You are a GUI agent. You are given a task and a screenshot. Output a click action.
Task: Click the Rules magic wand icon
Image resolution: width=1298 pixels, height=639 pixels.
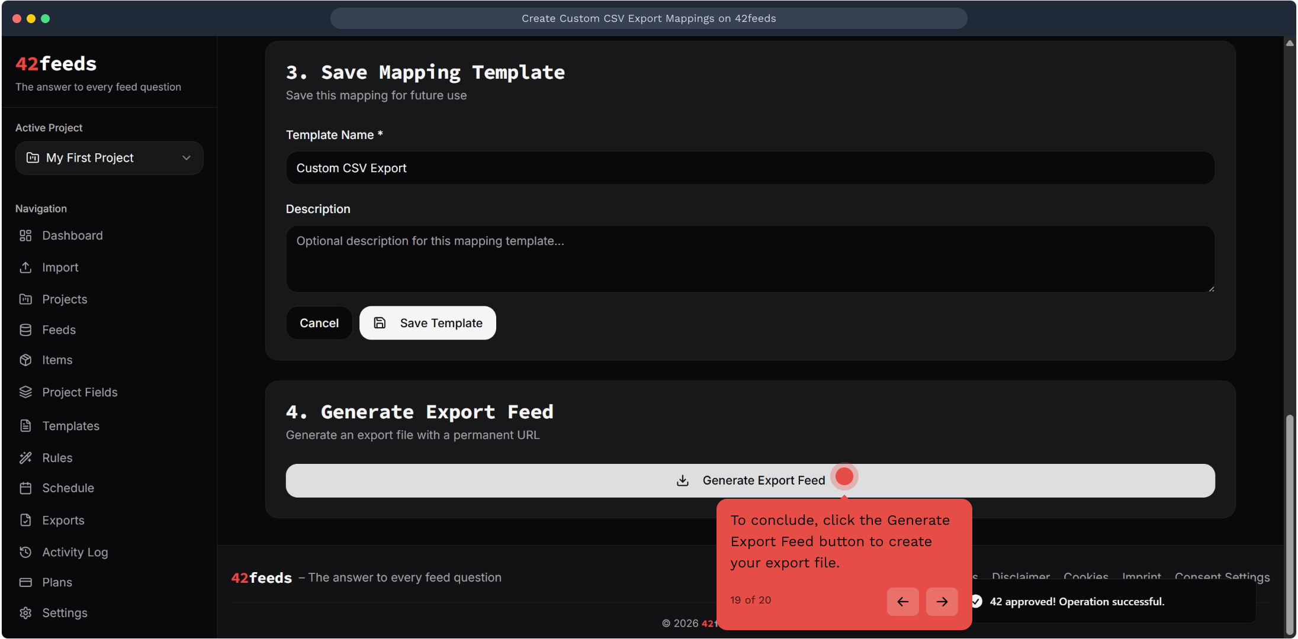[25, 457]
